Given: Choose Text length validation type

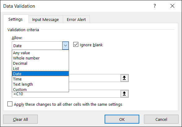Looking at the screenshot, I should click(x=40, y=84).
